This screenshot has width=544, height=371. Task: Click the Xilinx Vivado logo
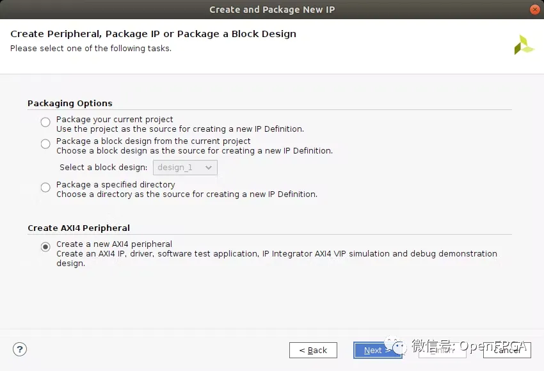524,45
